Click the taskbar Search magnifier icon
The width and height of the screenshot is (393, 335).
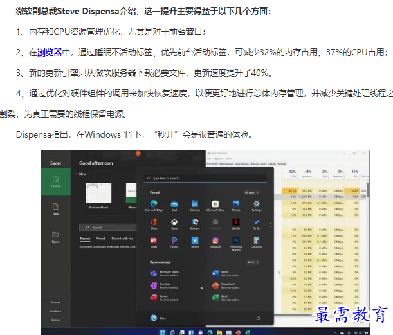tap(172, 332)
